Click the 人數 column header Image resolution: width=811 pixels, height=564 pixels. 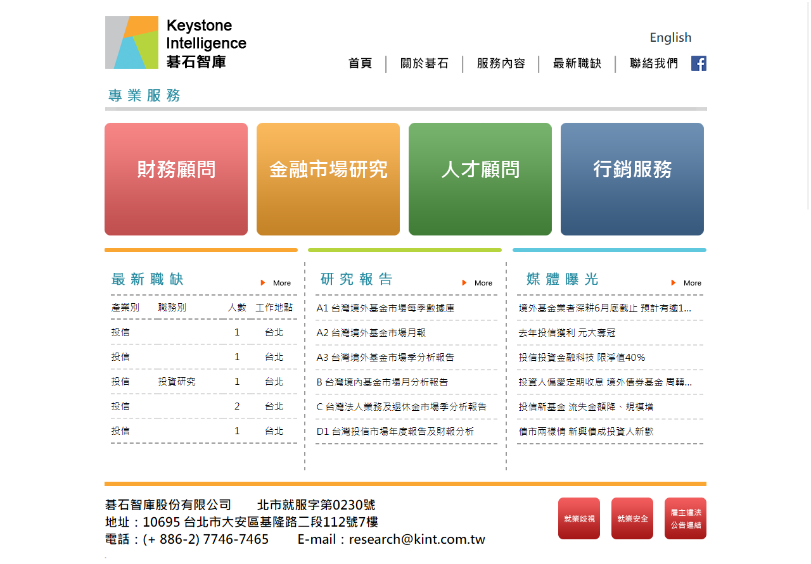(x=237, y=308)
